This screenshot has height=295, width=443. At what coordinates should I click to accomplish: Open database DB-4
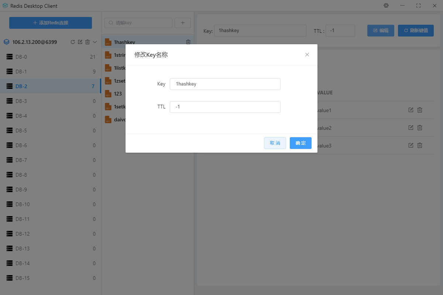pyautogui.click(x=51, y=116)
